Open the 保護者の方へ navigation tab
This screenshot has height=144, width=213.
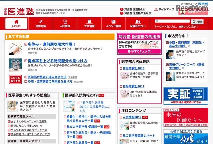pyautogui.click(x=138, y=24)
